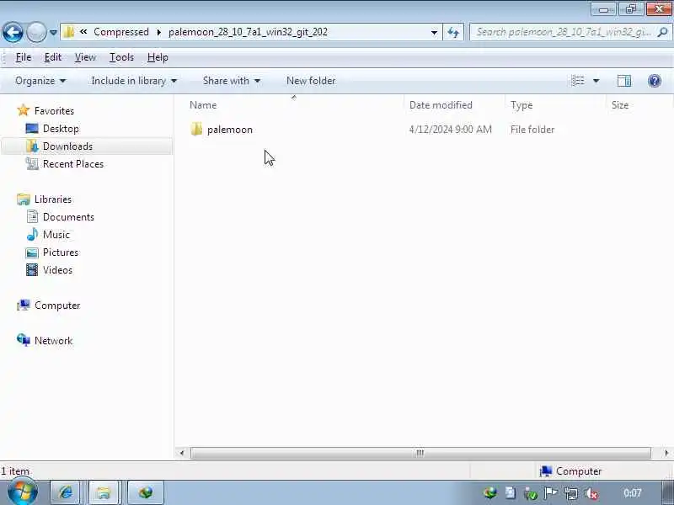Open the Tools menu
The width and height of the screenshot is (674, 505).
pyautogui.click(x=121, y=57)
